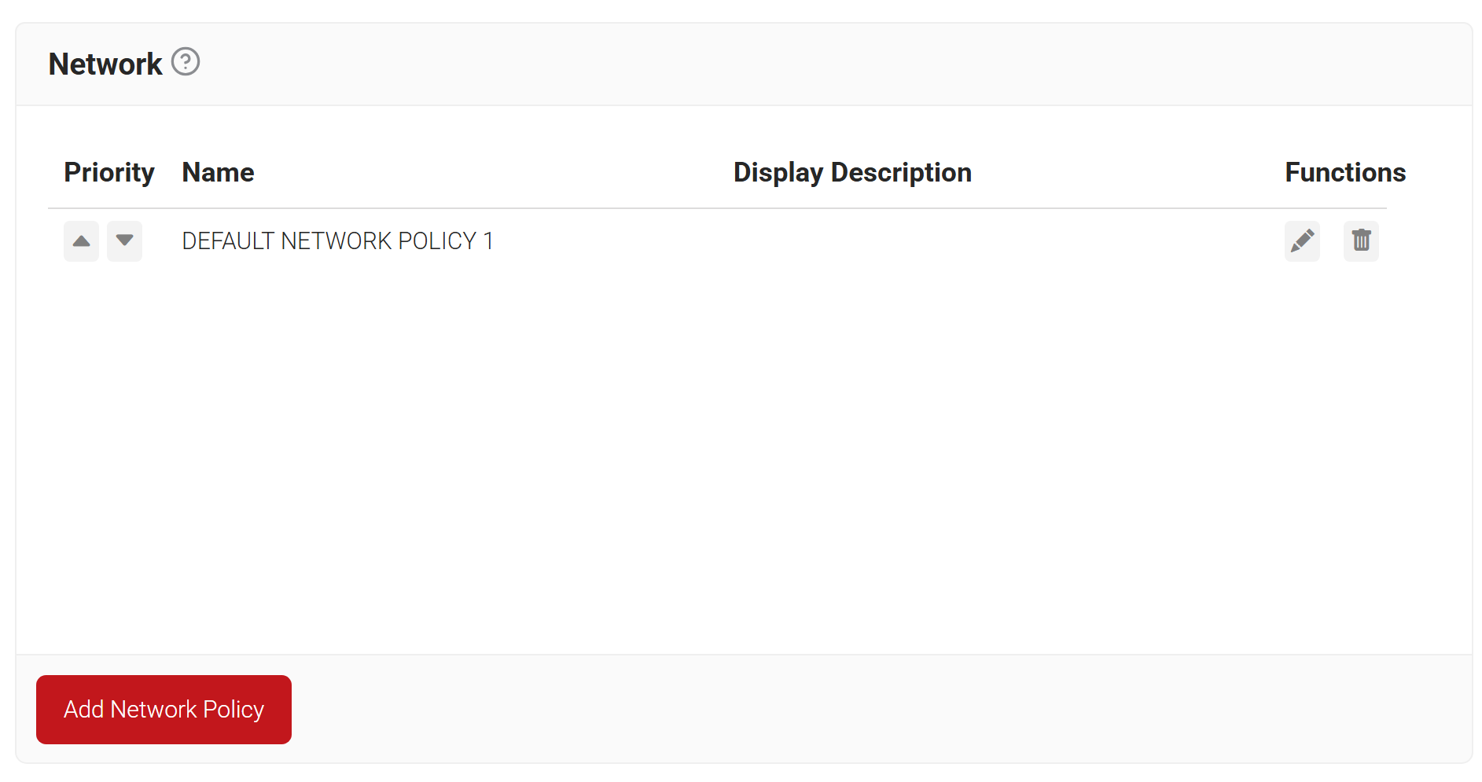This screenshot has height=782, width=1482.
Task: Click the upward triangle priority arrow
Action: [82, 241]
